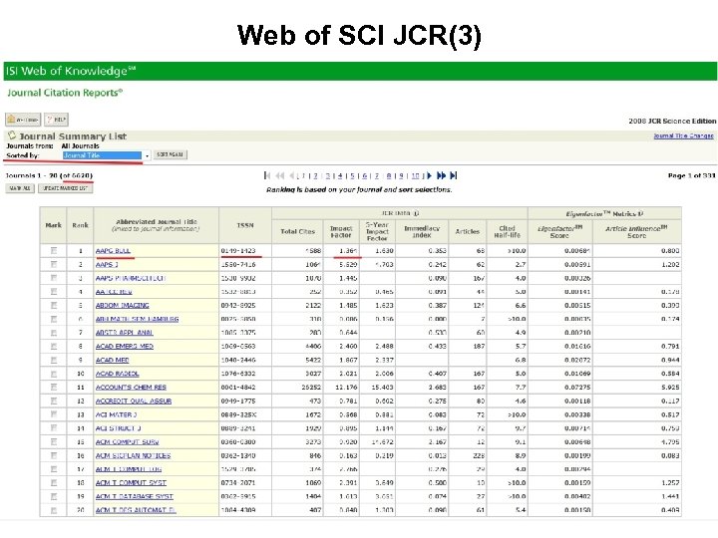718x538 pixels.
Task: Mark the ACM COMPUT SURV checkbox
Action: tap(54, 442)
